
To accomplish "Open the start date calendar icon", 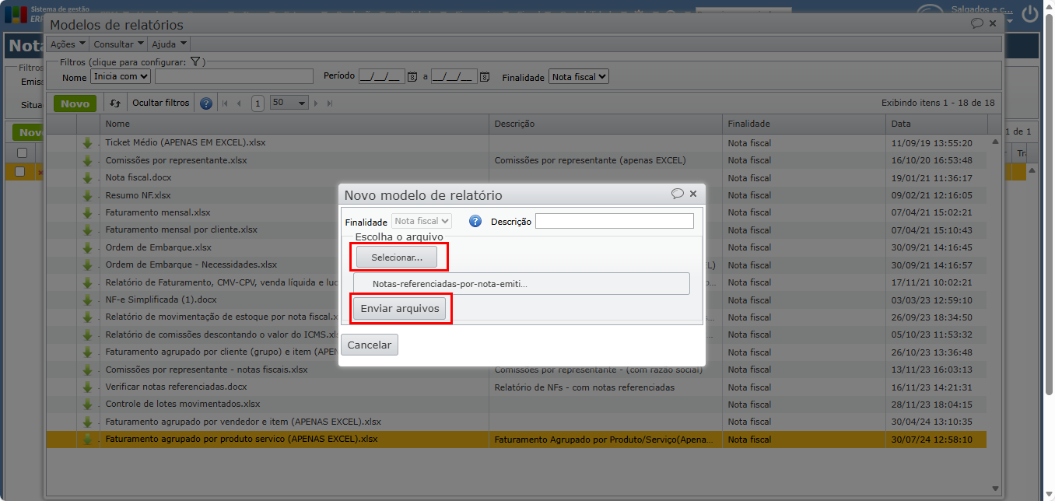I will tap(412, 76).
